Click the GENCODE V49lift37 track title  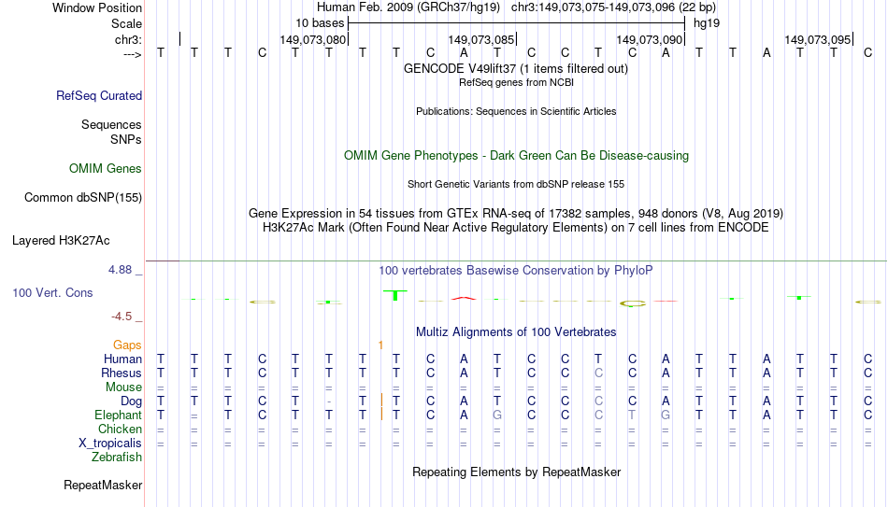tap(516, 68)
